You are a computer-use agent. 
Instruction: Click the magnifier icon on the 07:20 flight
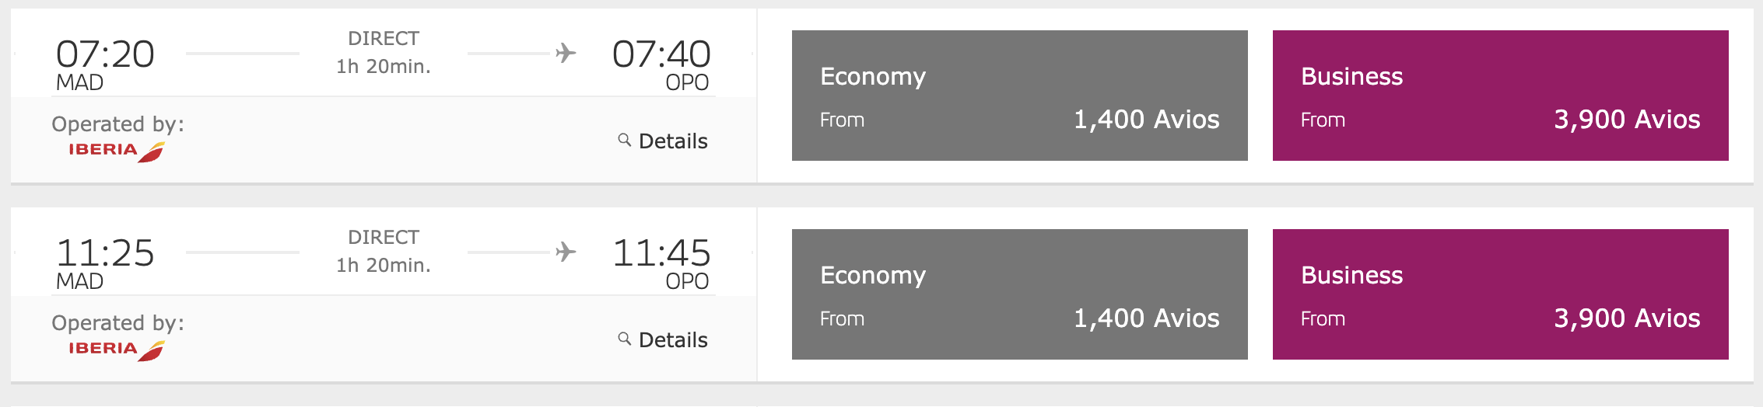pyautogui.click(x=624, y=140)
